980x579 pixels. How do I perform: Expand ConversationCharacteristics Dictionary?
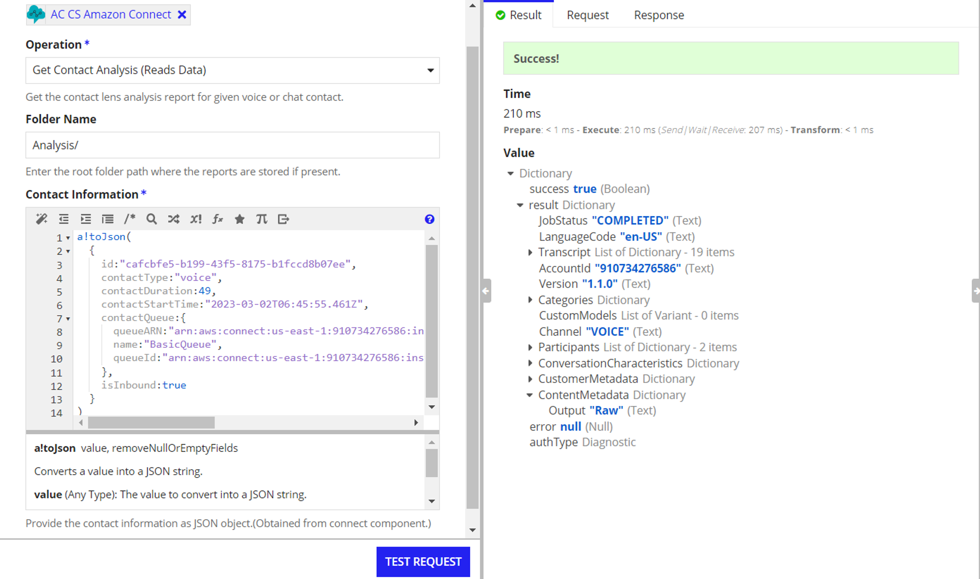tap(530, 363)
